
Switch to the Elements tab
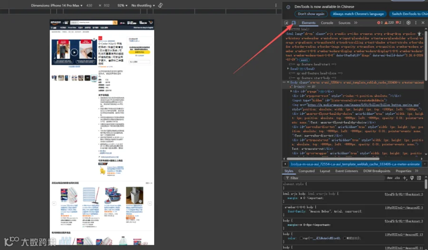click(309, 23)
